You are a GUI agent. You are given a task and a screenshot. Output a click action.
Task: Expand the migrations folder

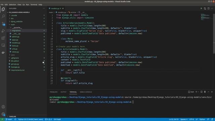pyautogui.click(x=16, y=31)
